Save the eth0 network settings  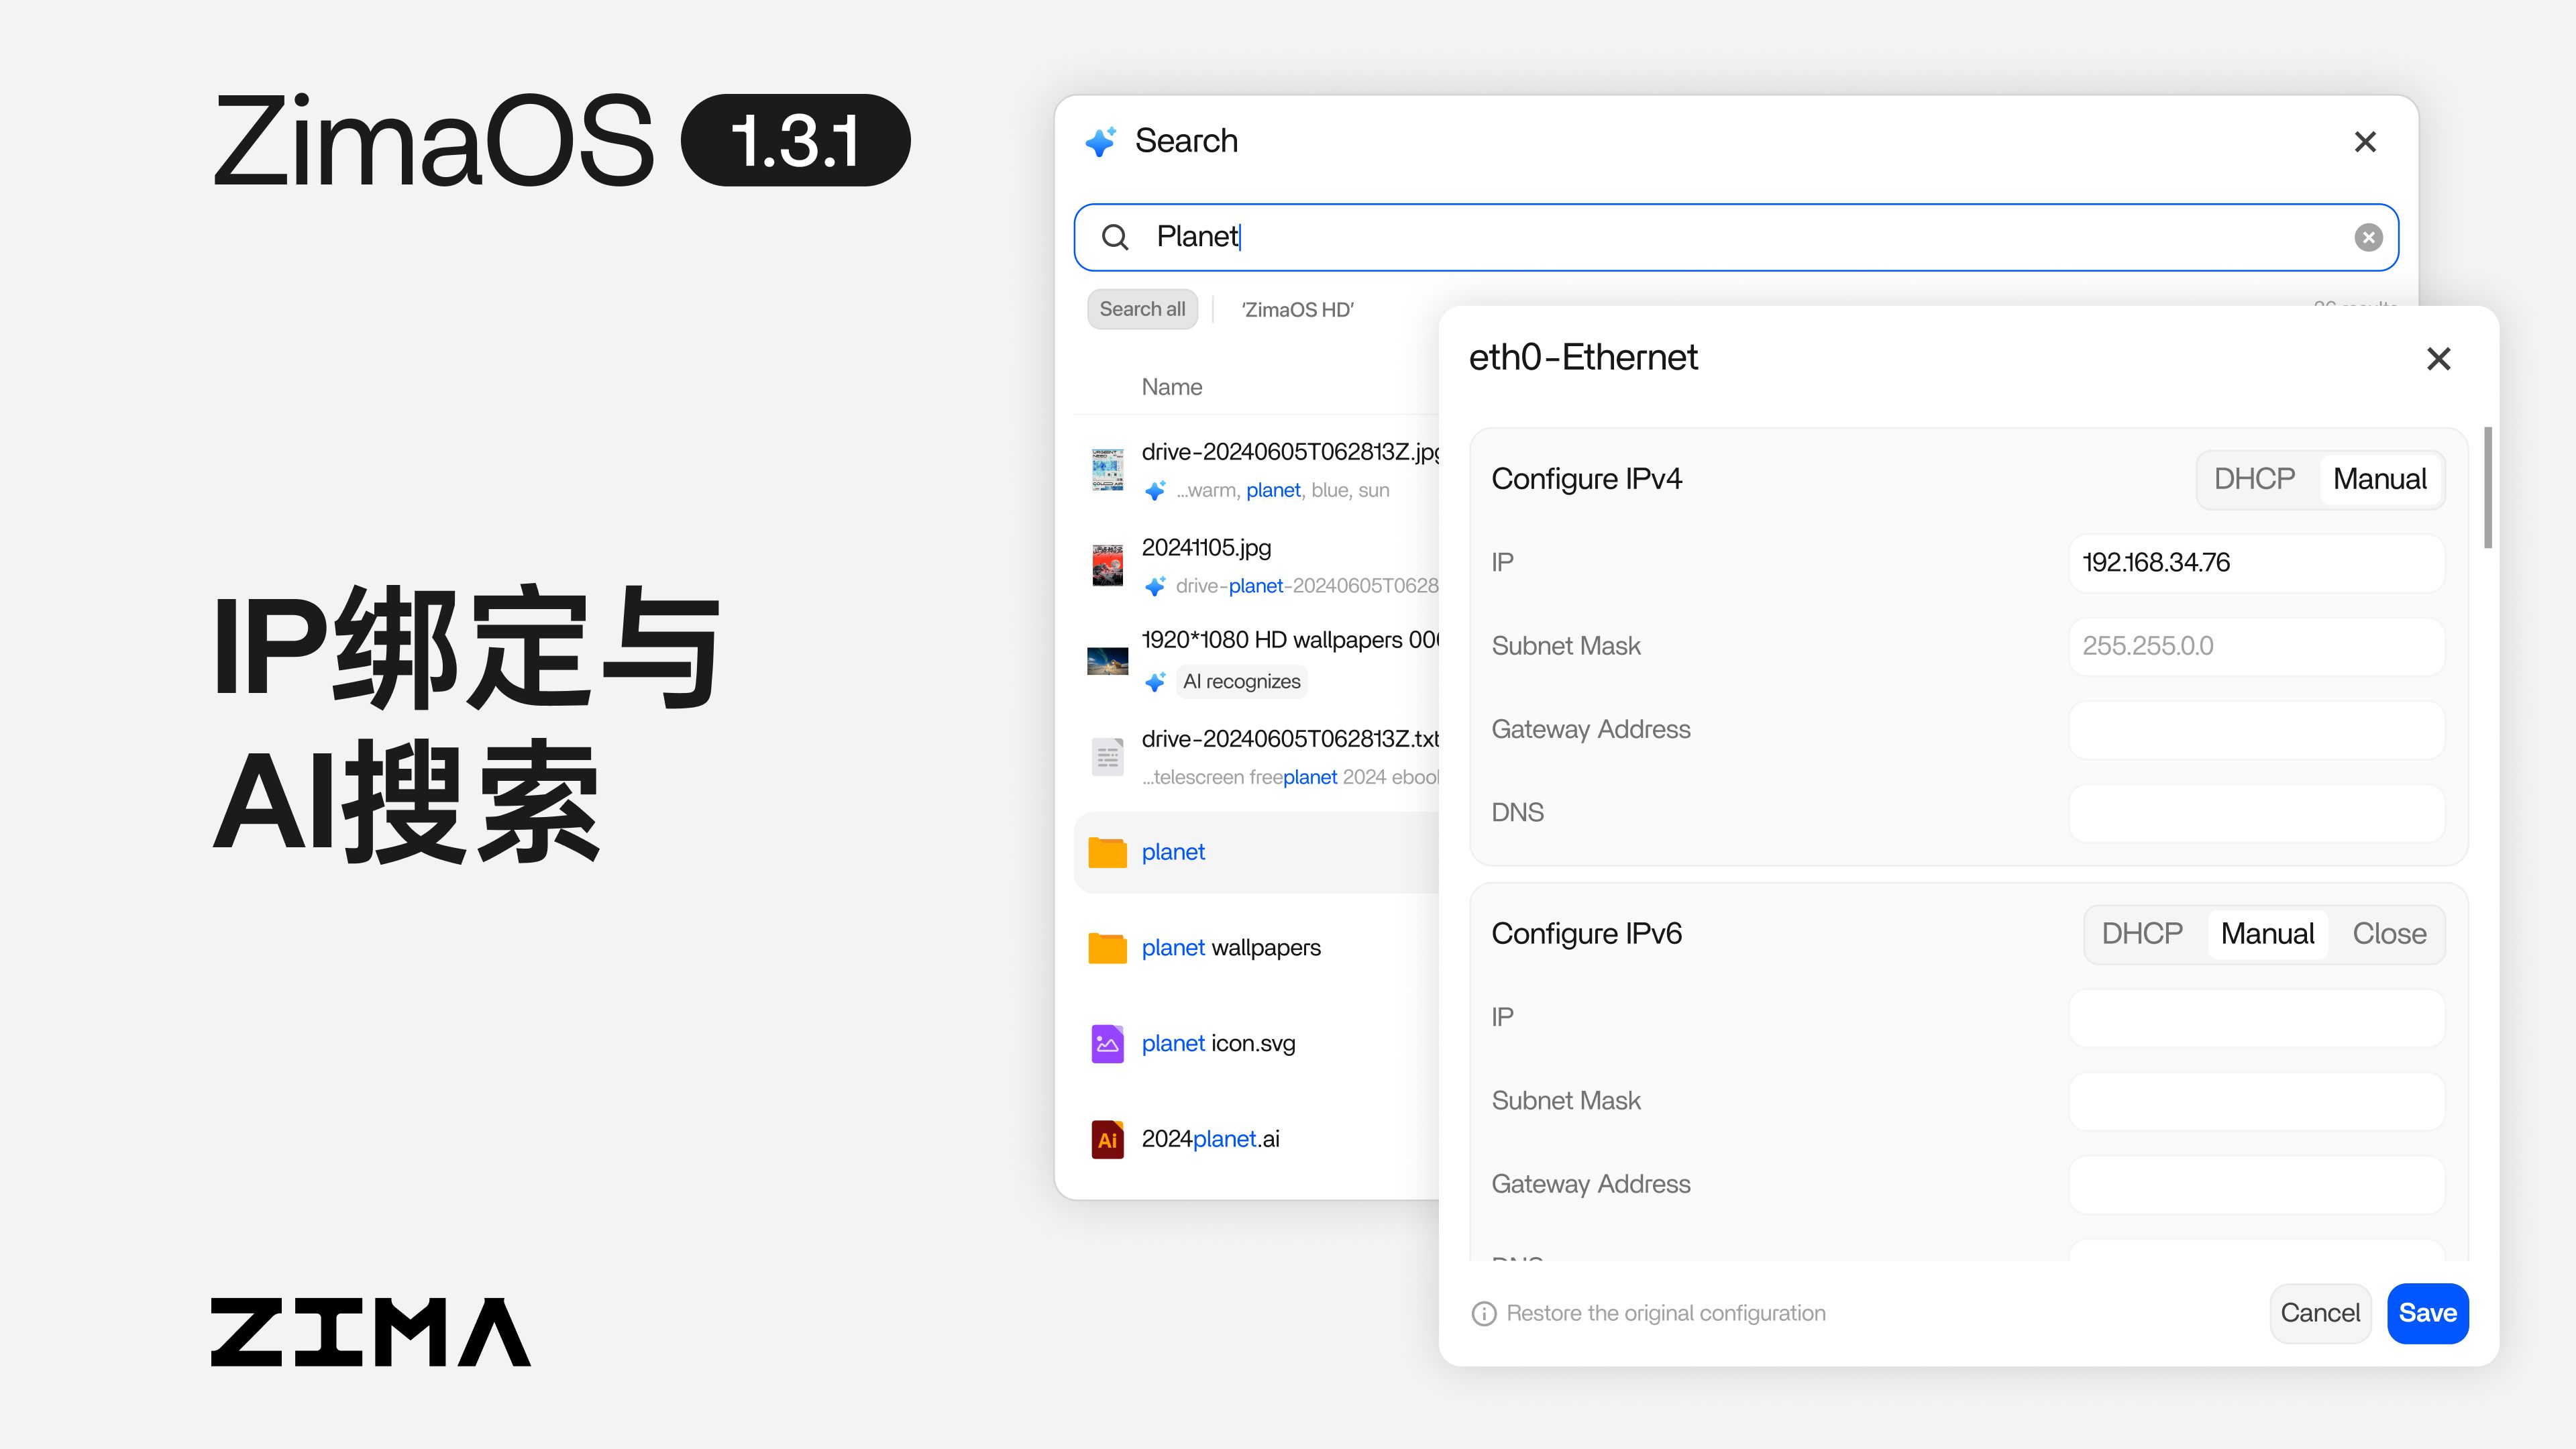click(2428, 1313)
